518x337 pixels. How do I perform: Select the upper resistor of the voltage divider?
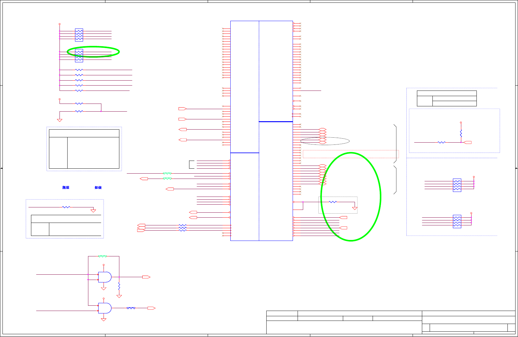(79, 104)
